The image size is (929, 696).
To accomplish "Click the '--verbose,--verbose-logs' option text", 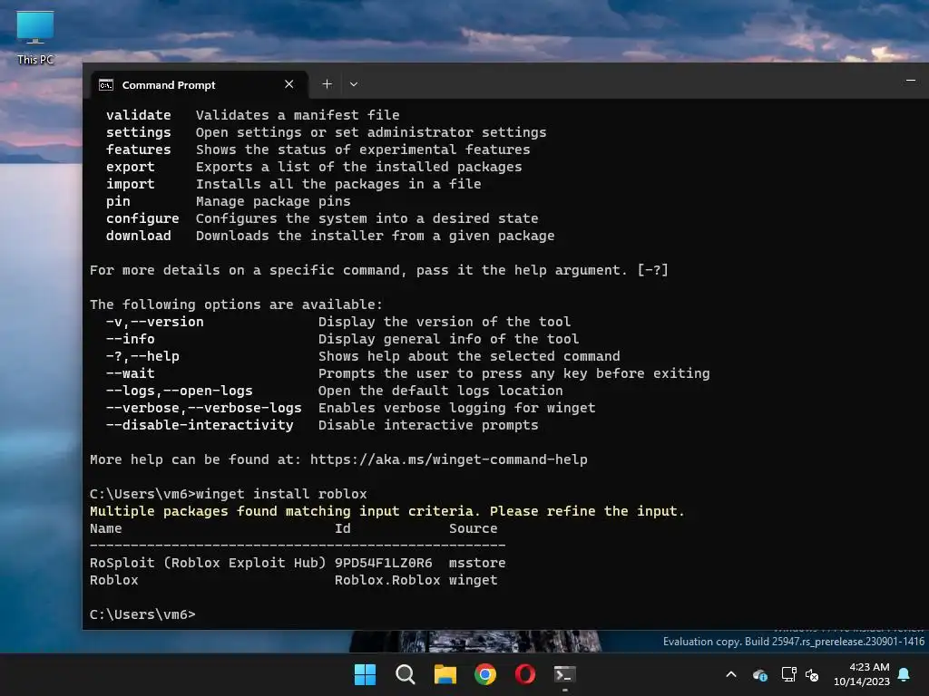I will point(204,408).
